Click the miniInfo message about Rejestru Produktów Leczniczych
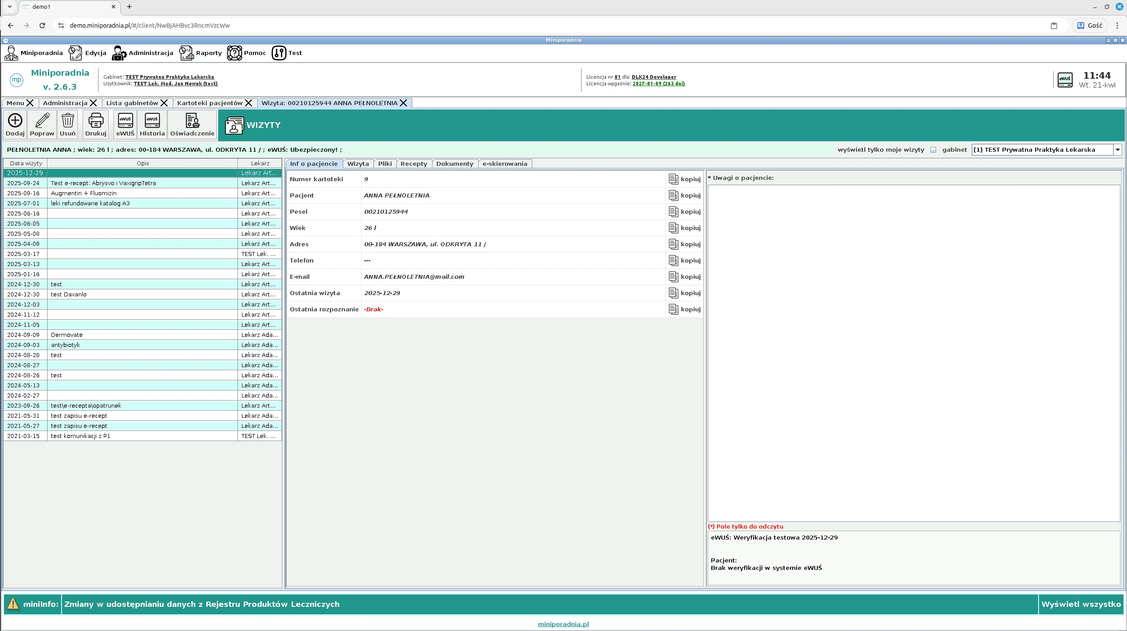1127x631 pixels. coord(202,604)
